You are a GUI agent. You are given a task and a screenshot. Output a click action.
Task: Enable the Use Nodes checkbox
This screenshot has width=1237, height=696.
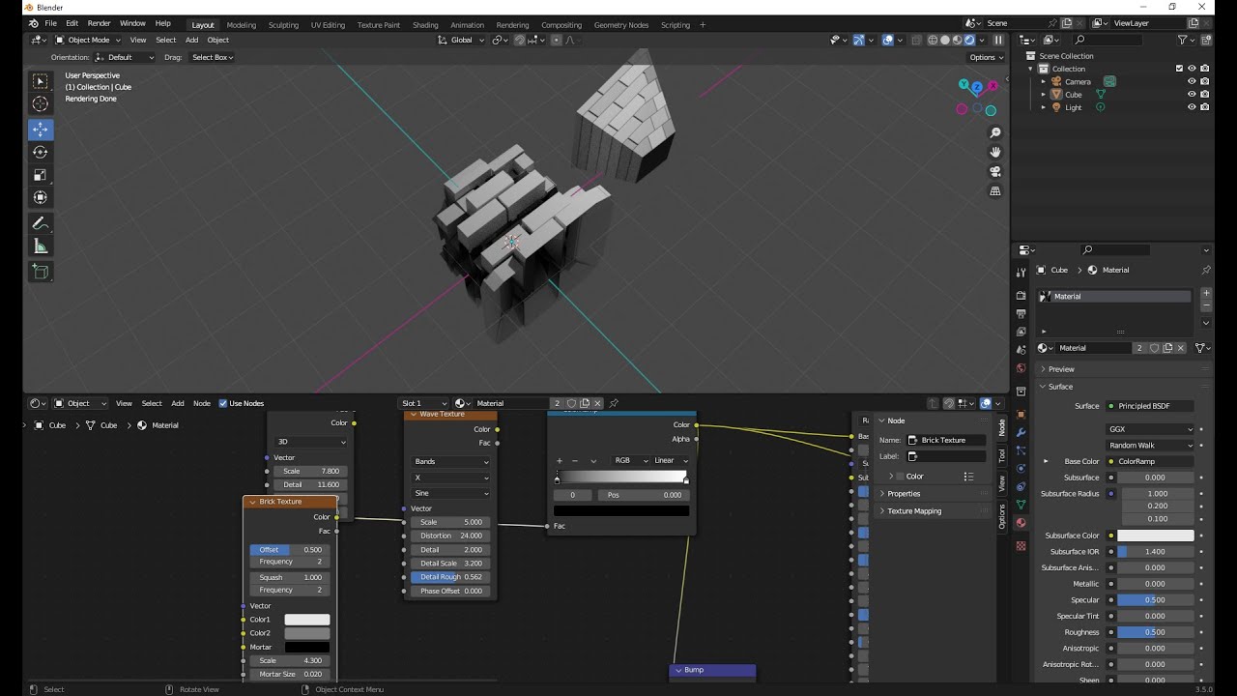coord(223,403)
